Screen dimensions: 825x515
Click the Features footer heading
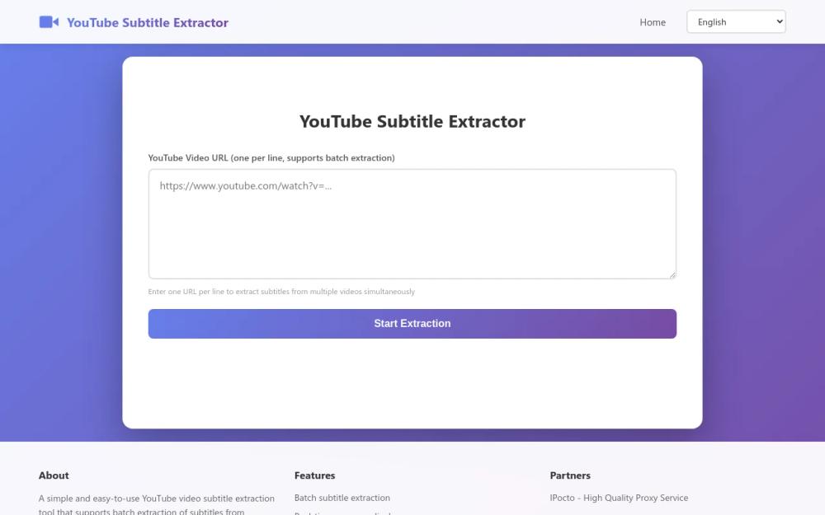pos(314,475)
